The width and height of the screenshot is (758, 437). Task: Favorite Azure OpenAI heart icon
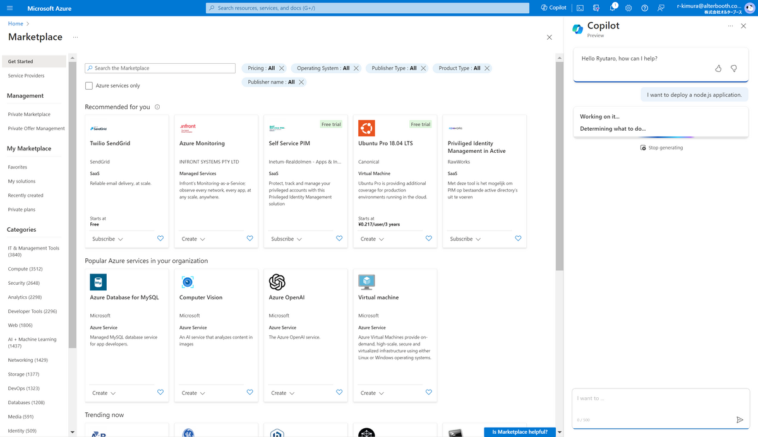(x=339, y=393)
